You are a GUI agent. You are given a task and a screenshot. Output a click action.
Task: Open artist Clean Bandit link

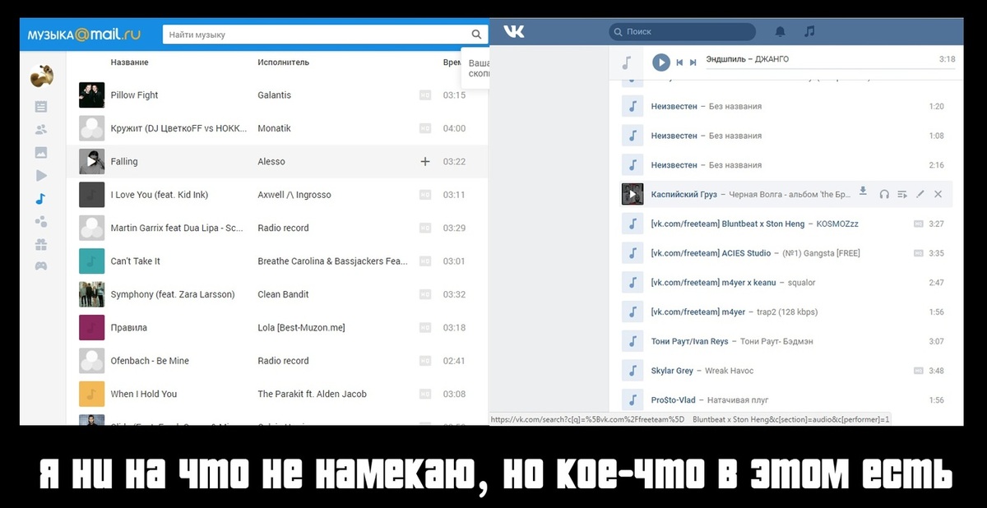[x=283, y=294]
